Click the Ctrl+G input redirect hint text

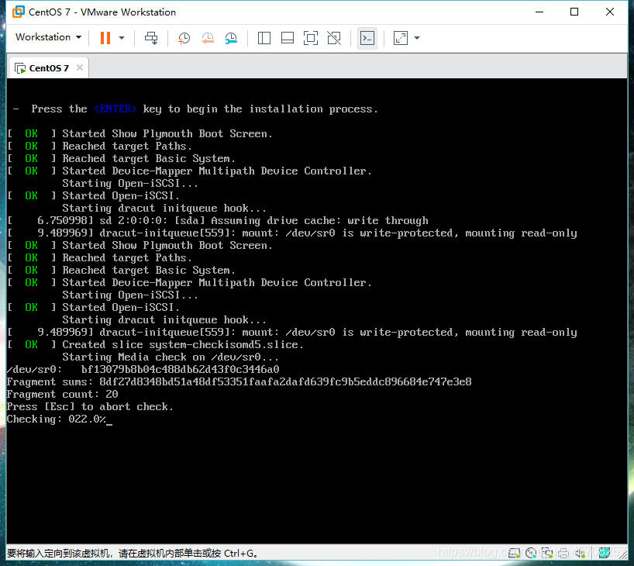[133, 553]
